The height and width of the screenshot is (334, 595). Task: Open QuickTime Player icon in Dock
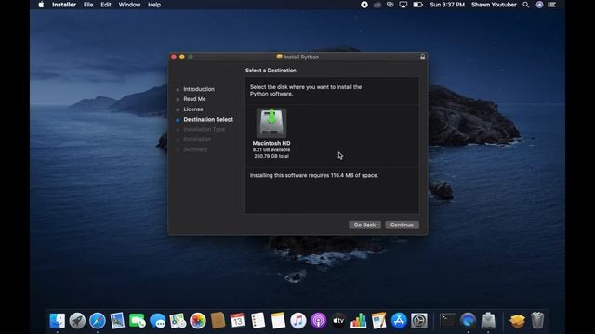tap(468, 321)
